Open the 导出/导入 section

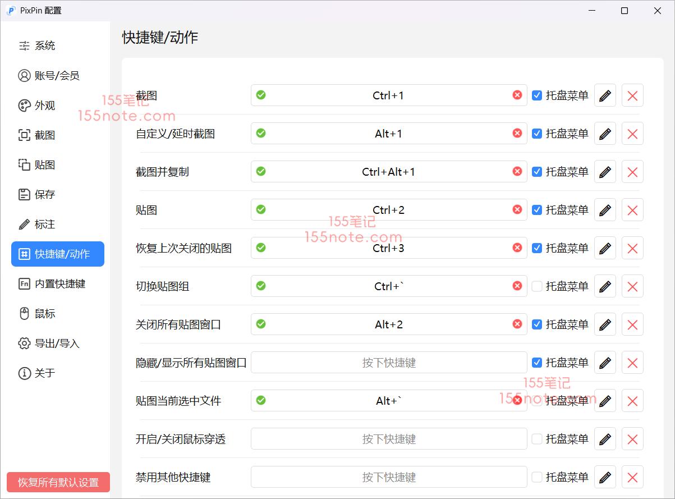click(57, 344)
